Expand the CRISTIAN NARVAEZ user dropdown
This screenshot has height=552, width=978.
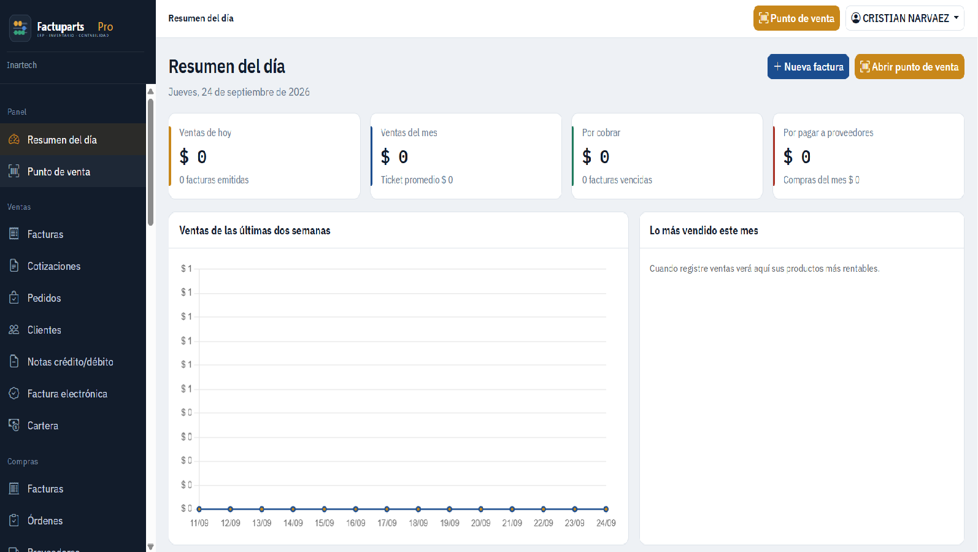(905, 18)
